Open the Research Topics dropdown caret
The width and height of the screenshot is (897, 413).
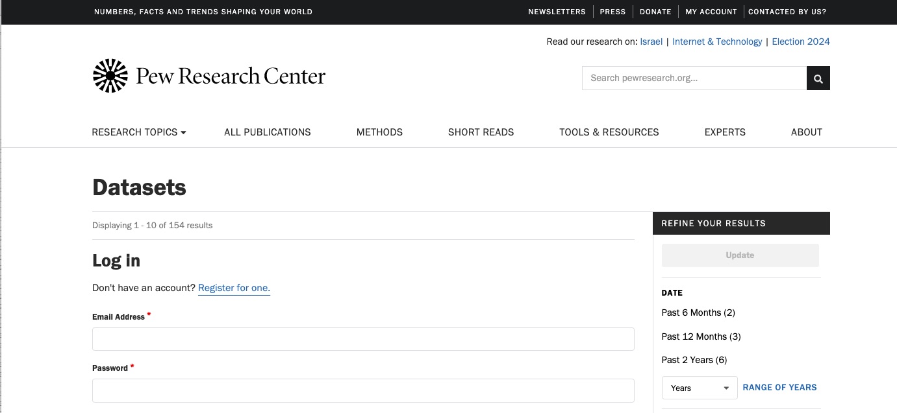click(x=184, y=132)
